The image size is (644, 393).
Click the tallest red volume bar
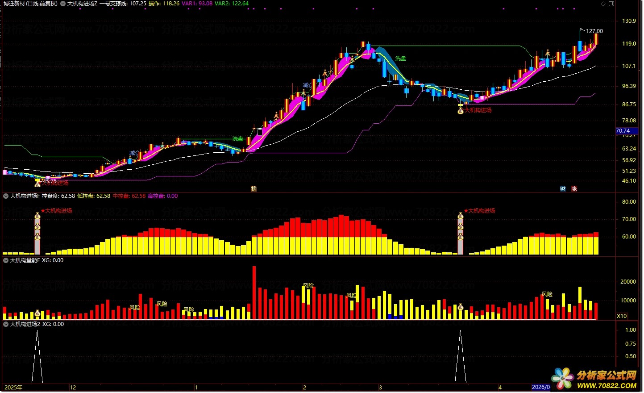pyautogui.click(x=254, y=293)
